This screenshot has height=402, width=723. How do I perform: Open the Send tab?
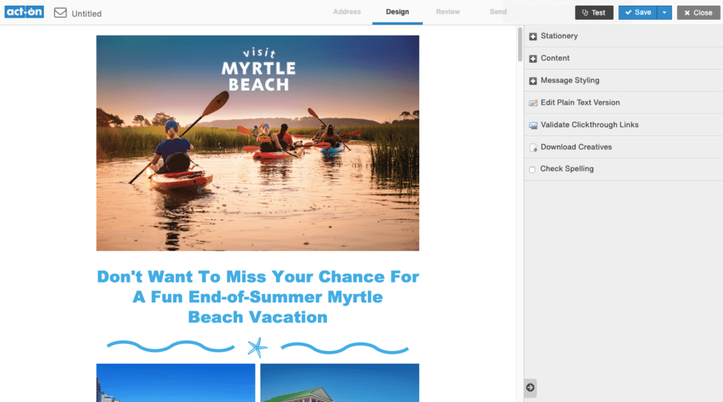(x=498, y=12)
